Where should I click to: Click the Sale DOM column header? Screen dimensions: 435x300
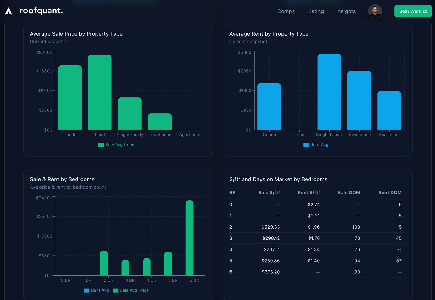(x=349, y=193)
